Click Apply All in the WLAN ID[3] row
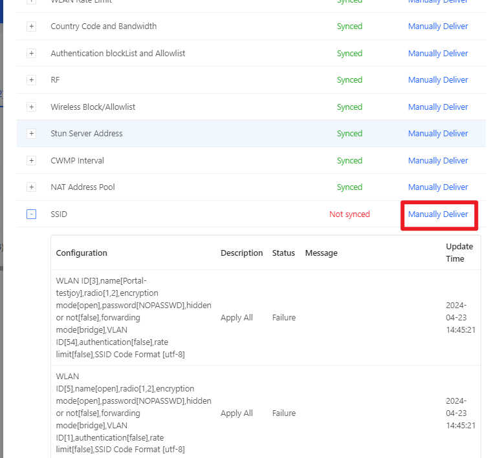491x458 pixels. [x=236, y=318]
